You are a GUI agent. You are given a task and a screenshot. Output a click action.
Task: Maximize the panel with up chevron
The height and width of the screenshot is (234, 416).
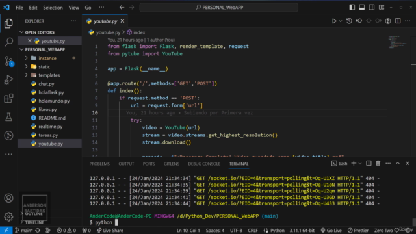point(398,163)
